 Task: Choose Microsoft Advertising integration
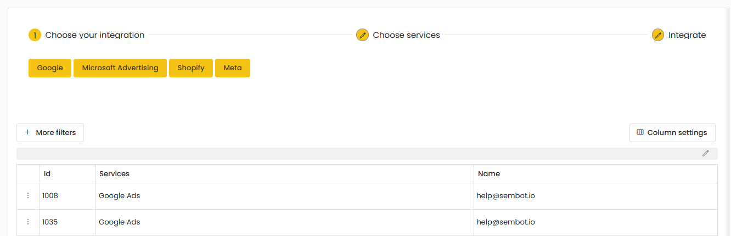[120, 68]
